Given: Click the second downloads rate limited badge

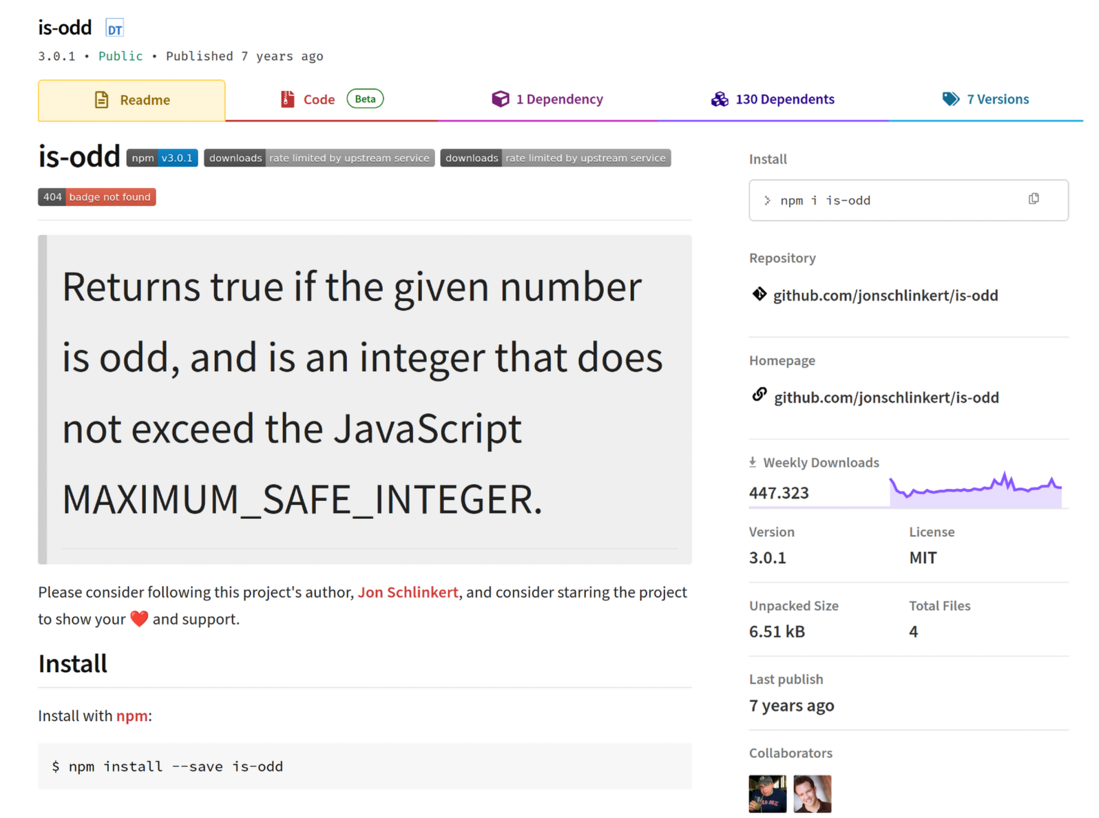Looking at the screenshot, I should tap(555, 158).
